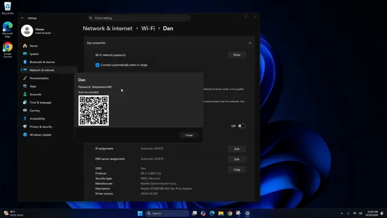Click the Privacy & security shield icon
Image resolution: width=387 pixels, height=218 pixels.
click(25, 127)
